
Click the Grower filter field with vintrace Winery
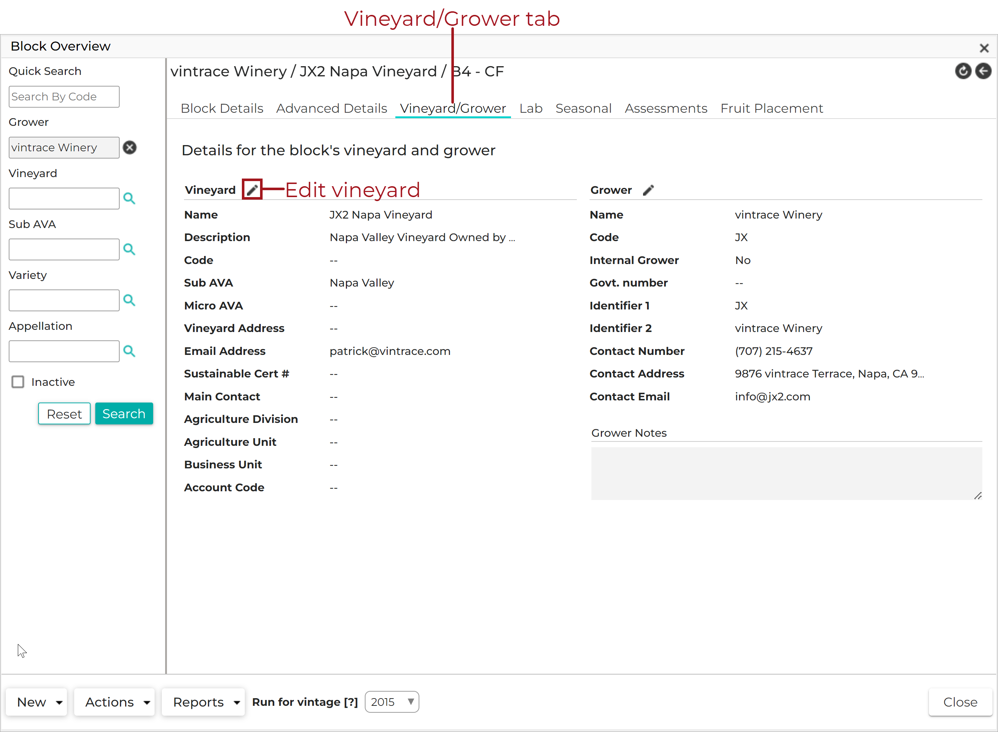tap(64, 148)
